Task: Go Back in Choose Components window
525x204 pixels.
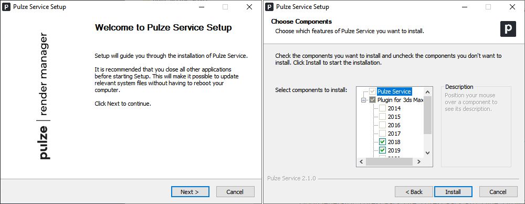Action: pyautogui.click(x=414, y=191)
